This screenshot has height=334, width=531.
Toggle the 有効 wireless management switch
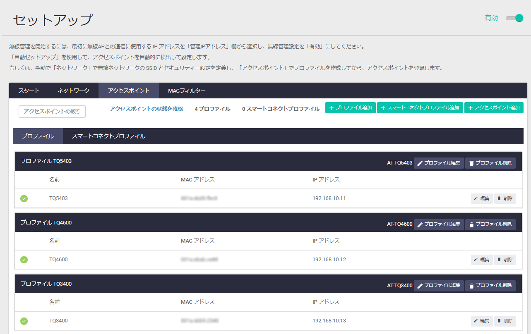click(514, 18)
